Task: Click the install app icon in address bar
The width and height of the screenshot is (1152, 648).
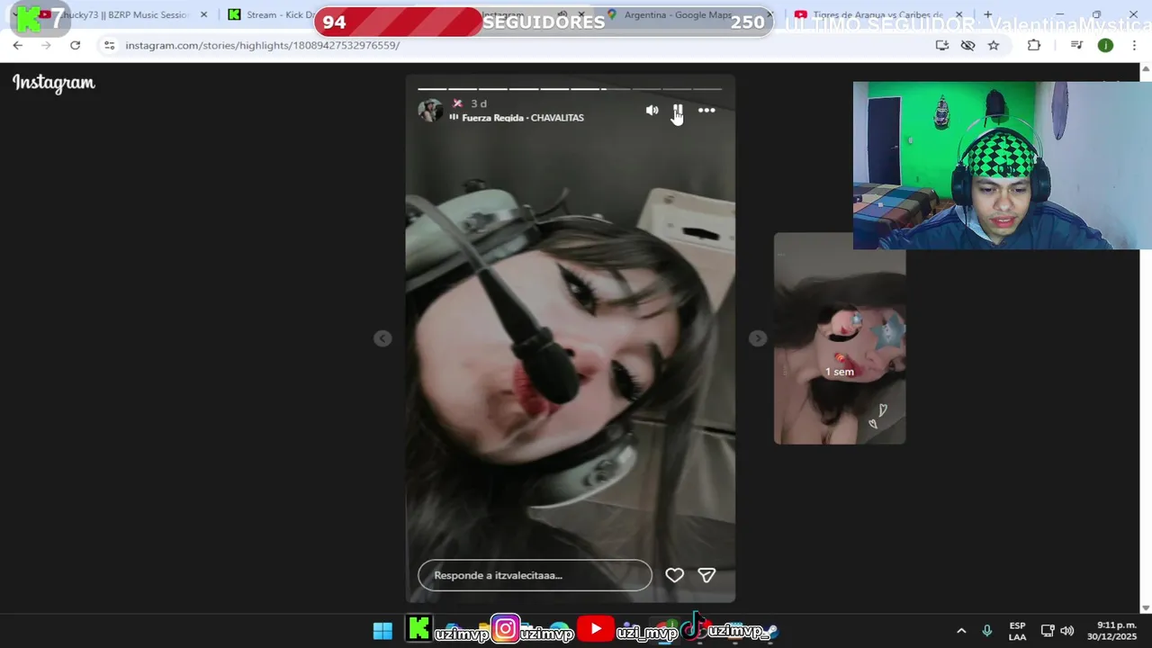Action: 942,45
